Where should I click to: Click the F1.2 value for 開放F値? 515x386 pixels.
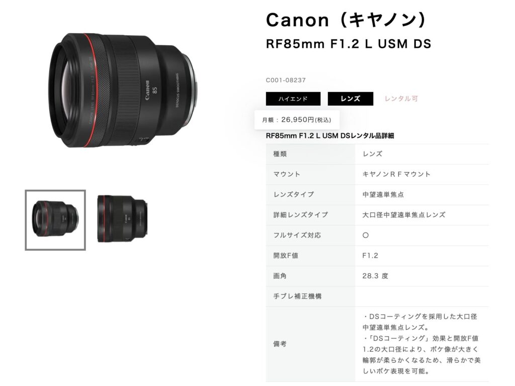coord(370,256)
